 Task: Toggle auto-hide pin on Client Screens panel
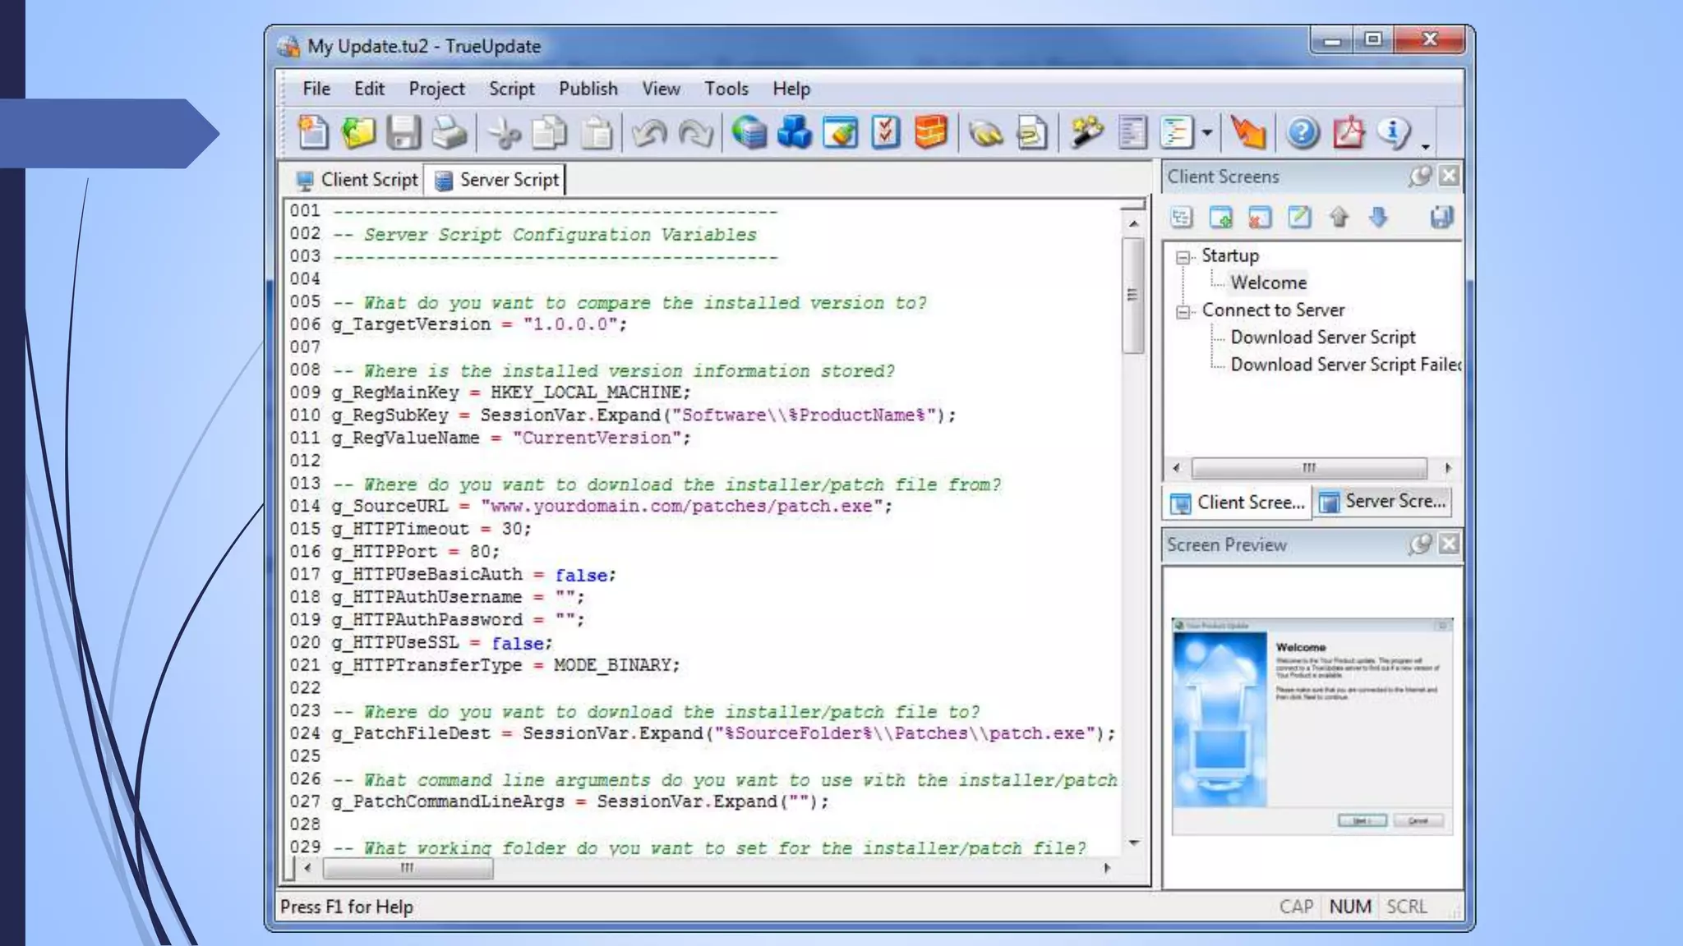1419,176
